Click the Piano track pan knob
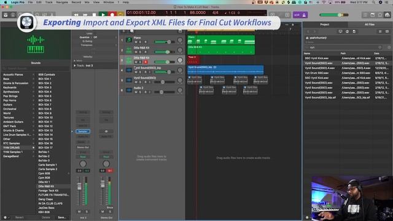 point(180,40)
